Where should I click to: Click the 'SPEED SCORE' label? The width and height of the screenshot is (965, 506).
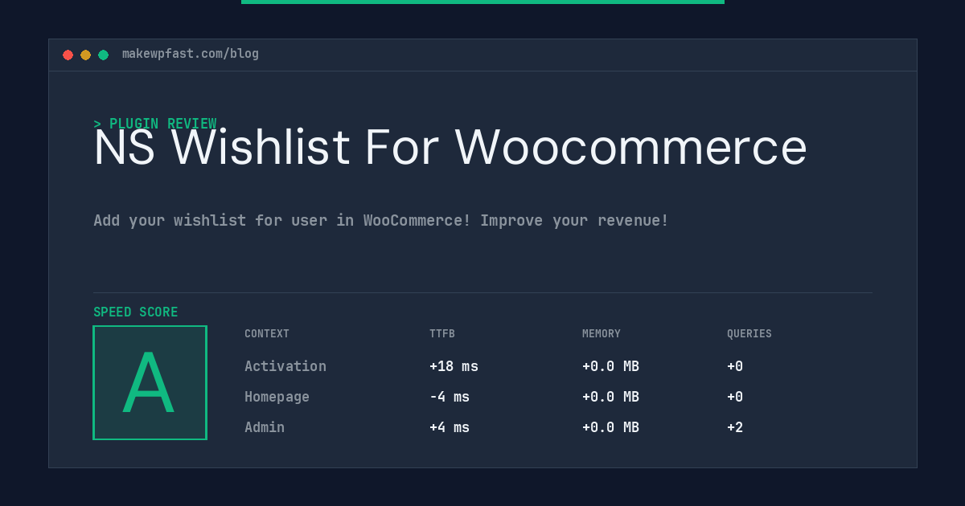coord(136,312)
